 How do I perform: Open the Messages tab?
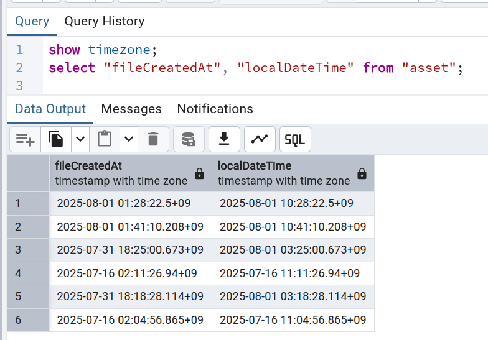(131, 109)
